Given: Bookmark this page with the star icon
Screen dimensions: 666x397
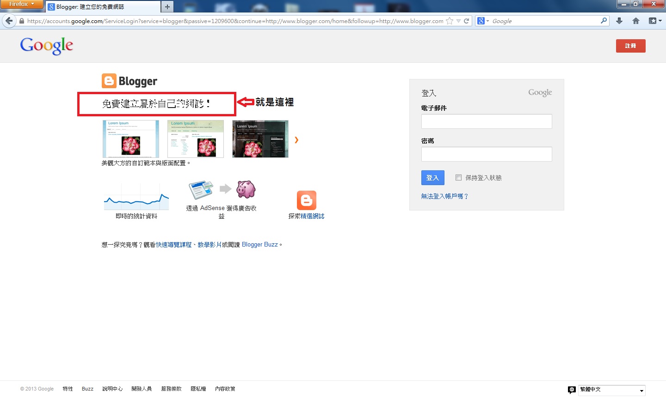Looking at the screenshot, I should [449, 21].
